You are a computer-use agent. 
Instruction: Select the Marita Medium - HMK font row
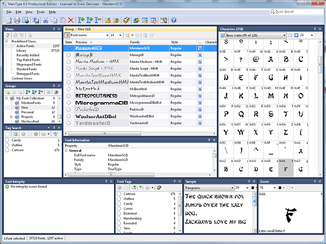tap(140, 62)
